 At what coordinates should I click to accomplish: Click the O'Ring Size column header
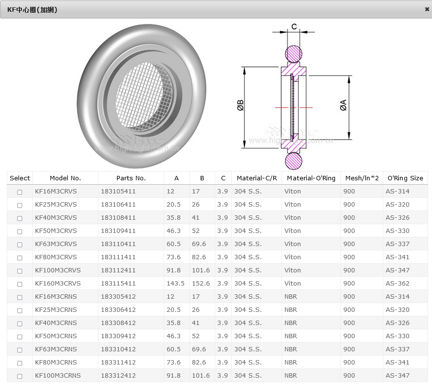point(405,178)
